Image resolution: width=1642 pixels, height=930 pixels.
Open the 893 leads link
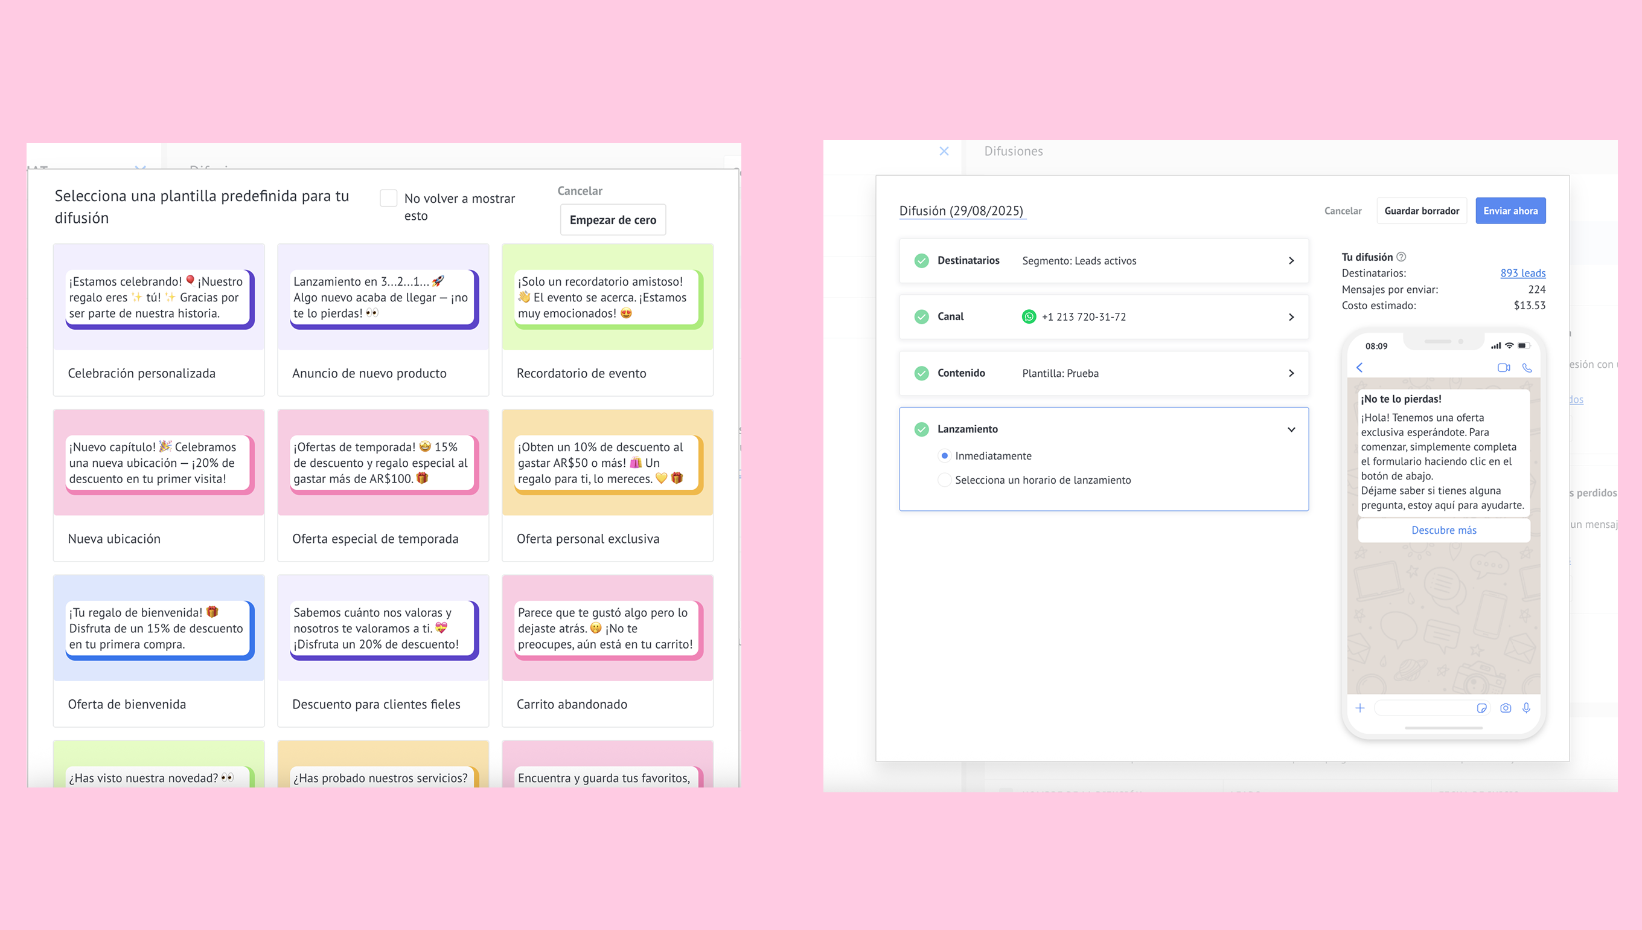click(1522, 273)
